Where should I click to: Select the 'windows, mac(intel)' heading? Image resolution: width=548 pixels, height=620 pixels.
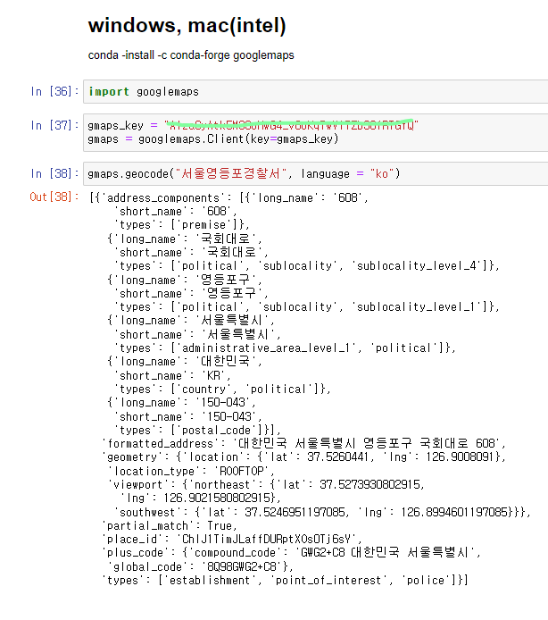tap(187, 25)
